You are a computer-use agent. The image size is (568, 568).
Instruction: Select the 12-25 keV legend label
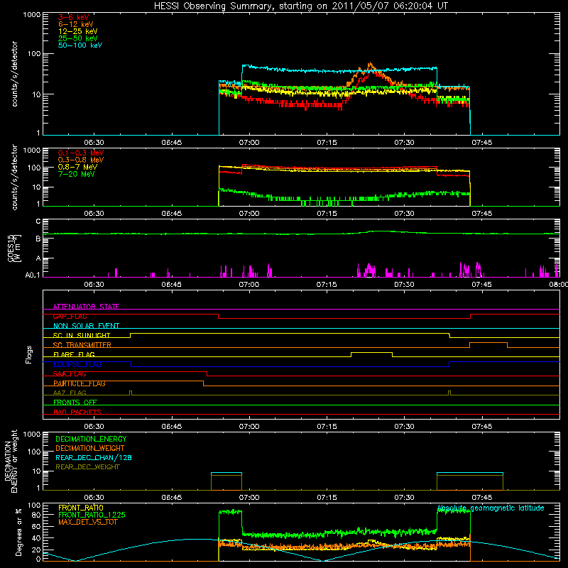point(77,31)
